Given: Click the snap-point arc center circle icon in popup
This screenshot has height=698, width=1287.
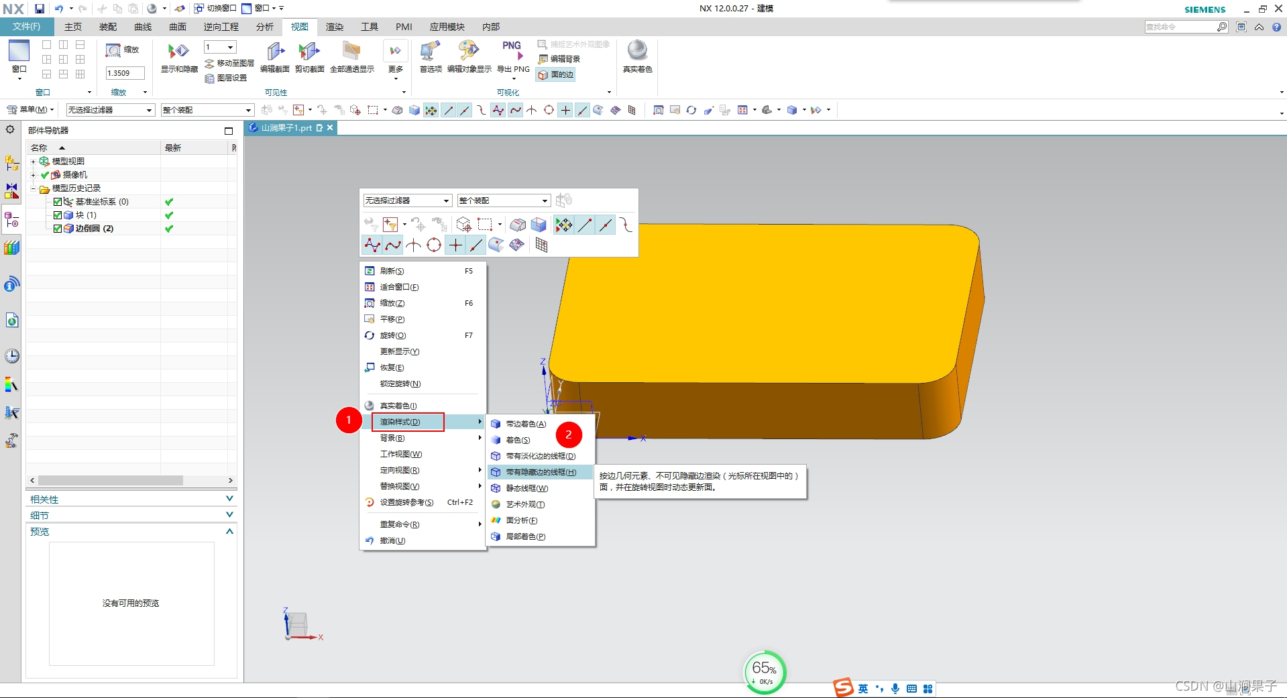Looking at the screenshot, I should click(x=434, y=245).
